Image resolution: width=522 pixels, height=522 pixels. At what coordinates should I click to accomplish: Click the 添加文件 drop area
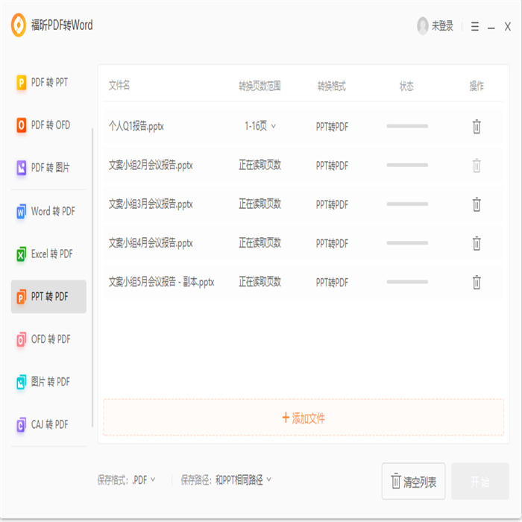point(304,418)
